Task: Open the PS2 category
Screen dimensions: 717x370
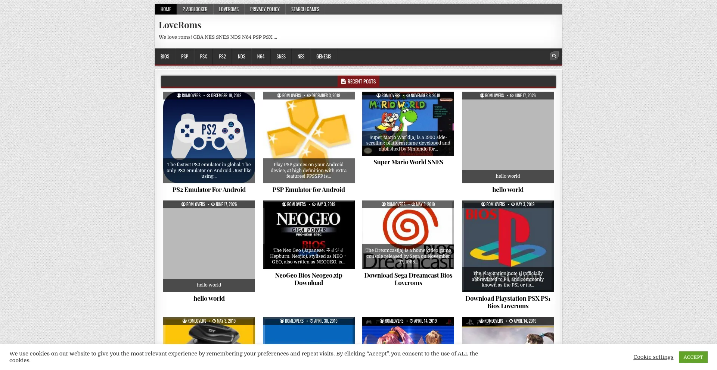Action: 222,57
